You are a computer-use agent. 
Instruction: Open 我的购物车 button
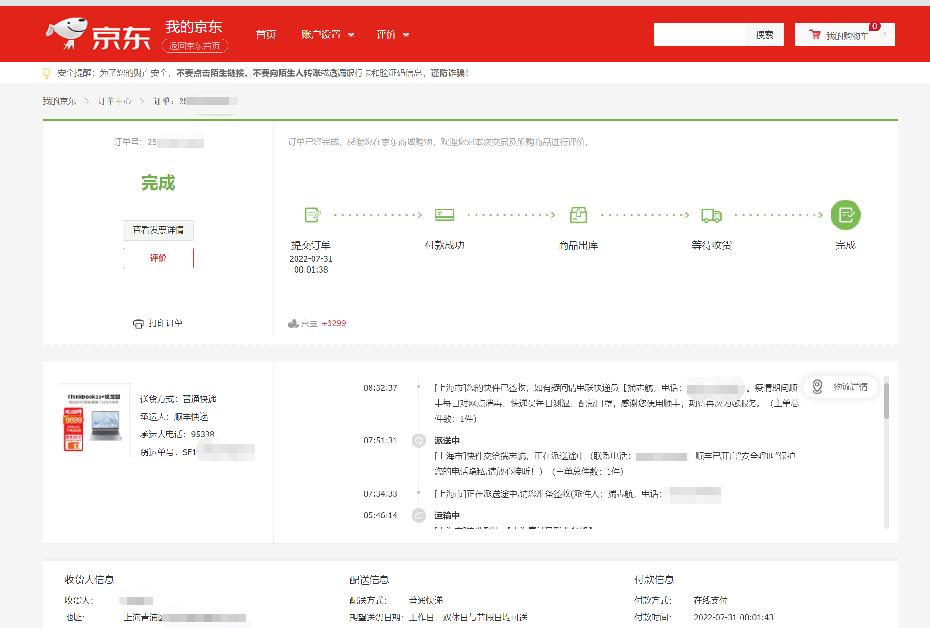(845, 34)
